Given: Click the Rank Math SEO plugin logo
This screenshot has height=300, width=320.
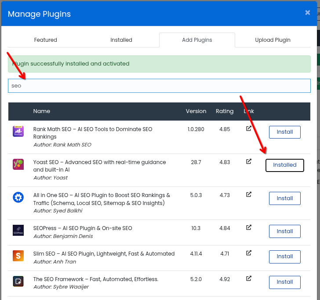Looking at the screenshot, I should tap(18, 132).
